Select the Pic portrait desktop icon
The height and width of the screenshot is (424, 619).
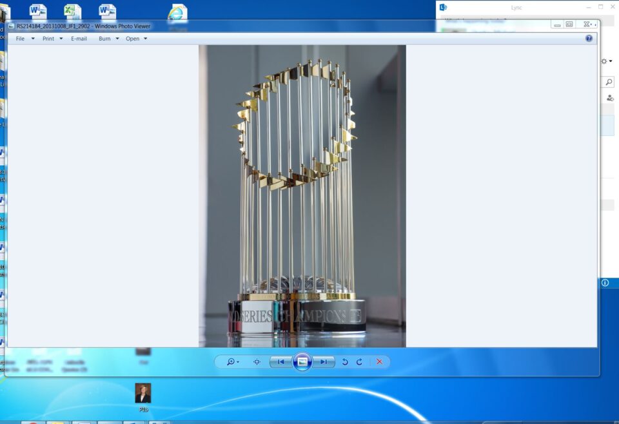pyautogui.click(x=143, y=393)
